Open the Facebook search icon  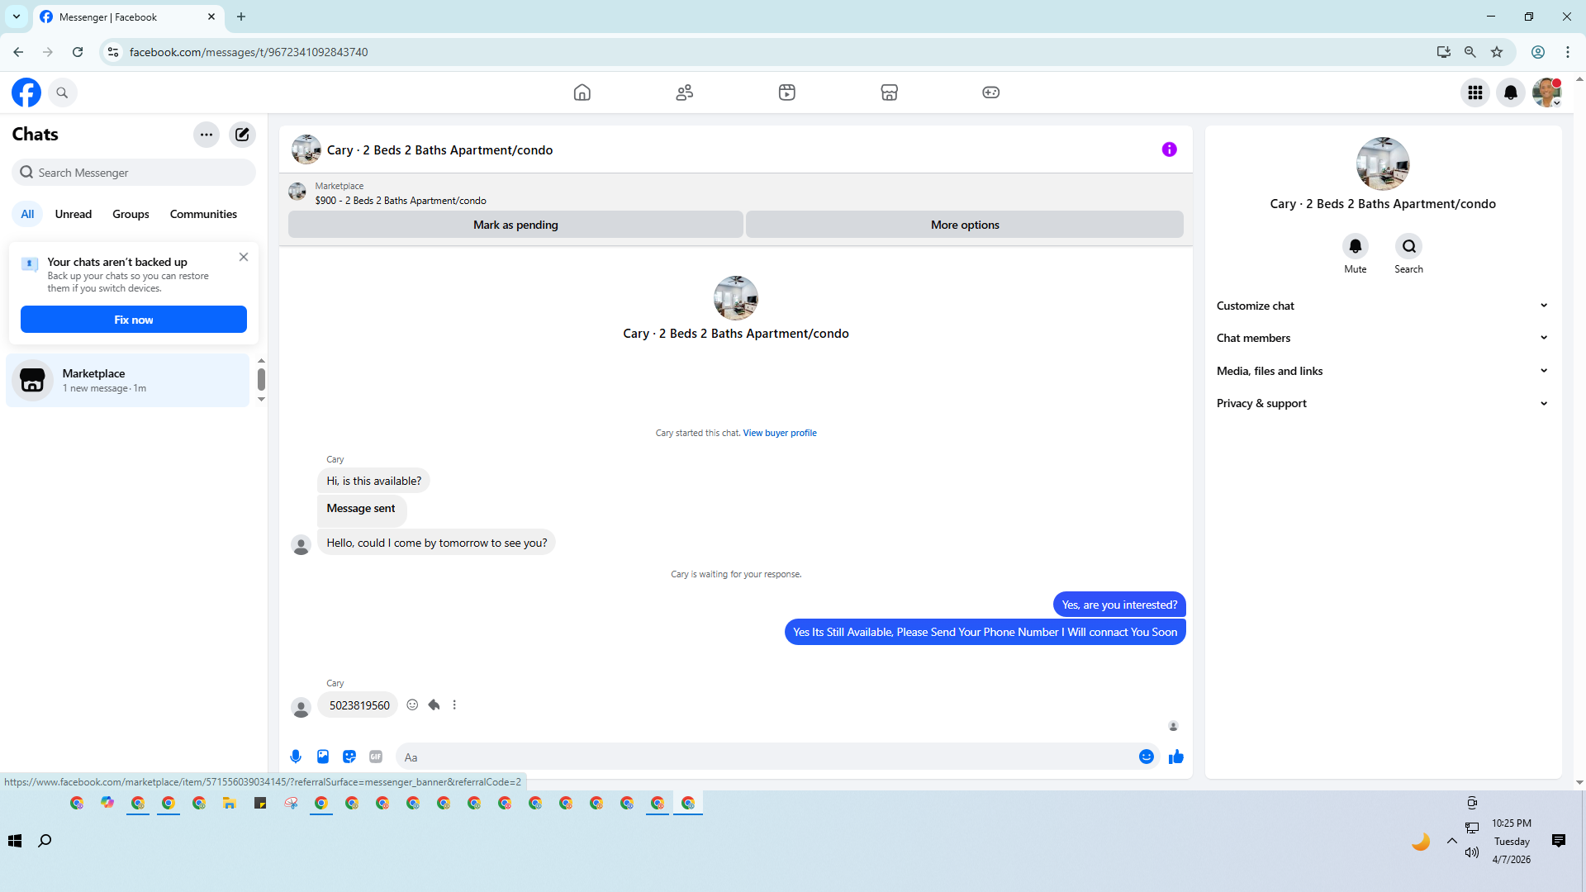[x=62, y=93]
